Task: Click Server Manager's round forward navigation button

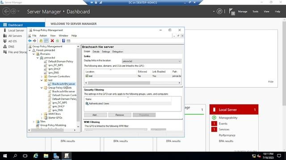Action: [13, 12]
